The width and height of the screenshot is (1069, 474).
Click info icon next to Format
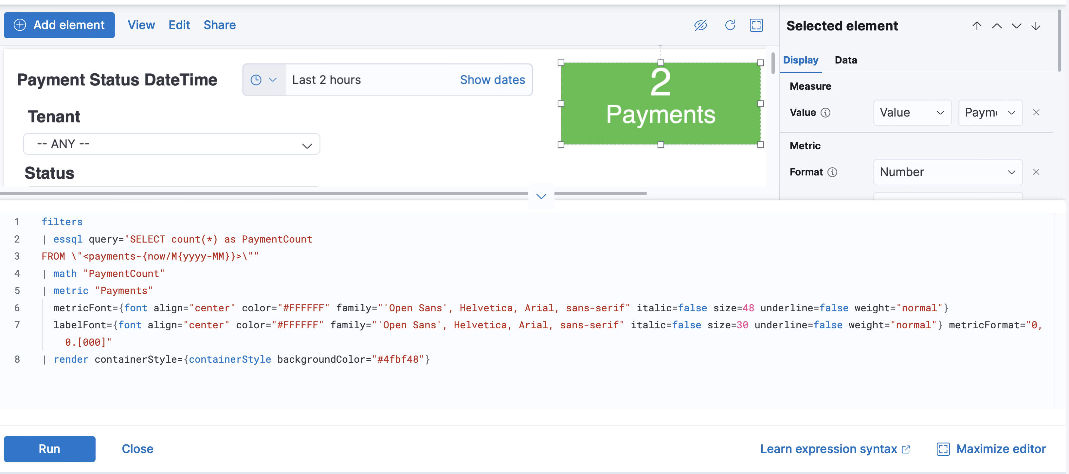[x=832, y=172]
